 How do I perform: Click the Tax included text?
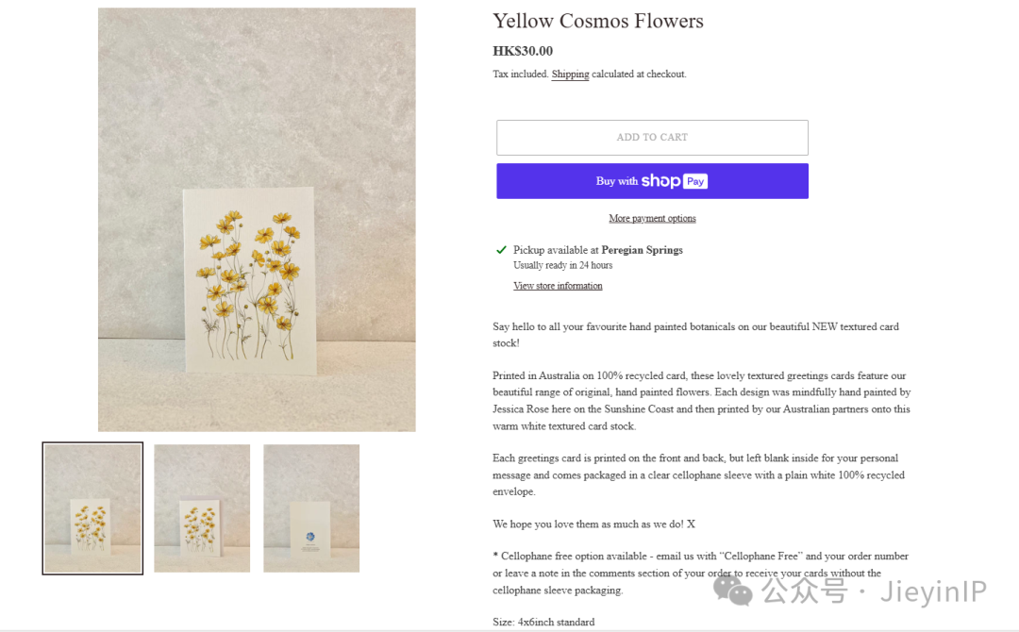520,75
